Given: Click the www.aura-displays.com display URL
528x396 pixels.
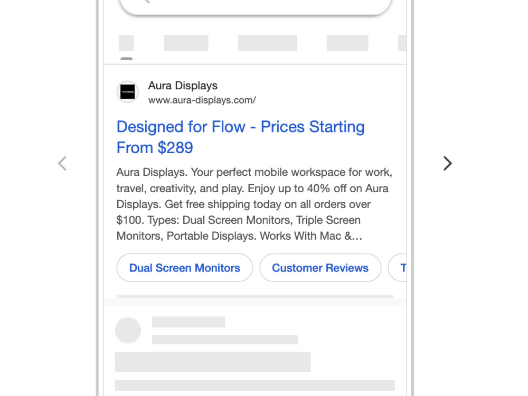Looking at the screenshot, I should click(x=202, y=100).
